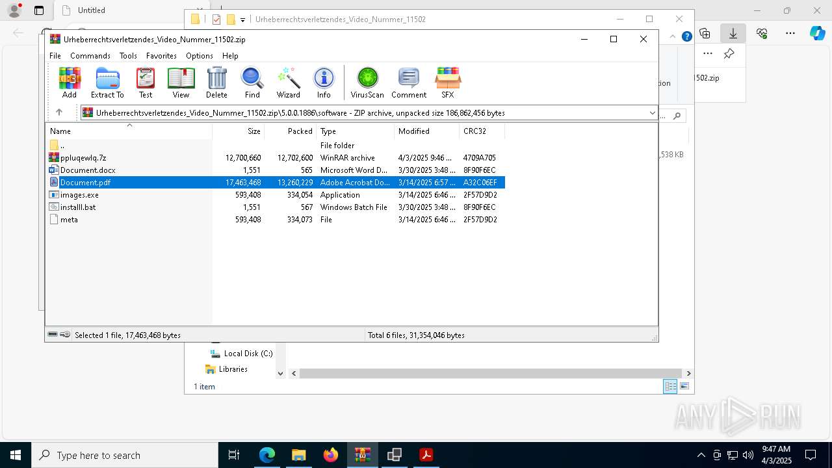This screenshot has height=468, width=832.
Task: Click the Delete recycle bin icon
Action: click(216, 83)
